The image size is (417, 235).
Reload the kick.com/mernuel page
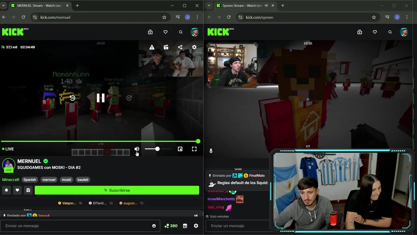(23, 17)
